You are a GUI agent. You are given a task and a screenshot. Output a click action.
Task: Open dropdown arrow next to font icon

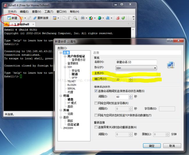(111, 18)
